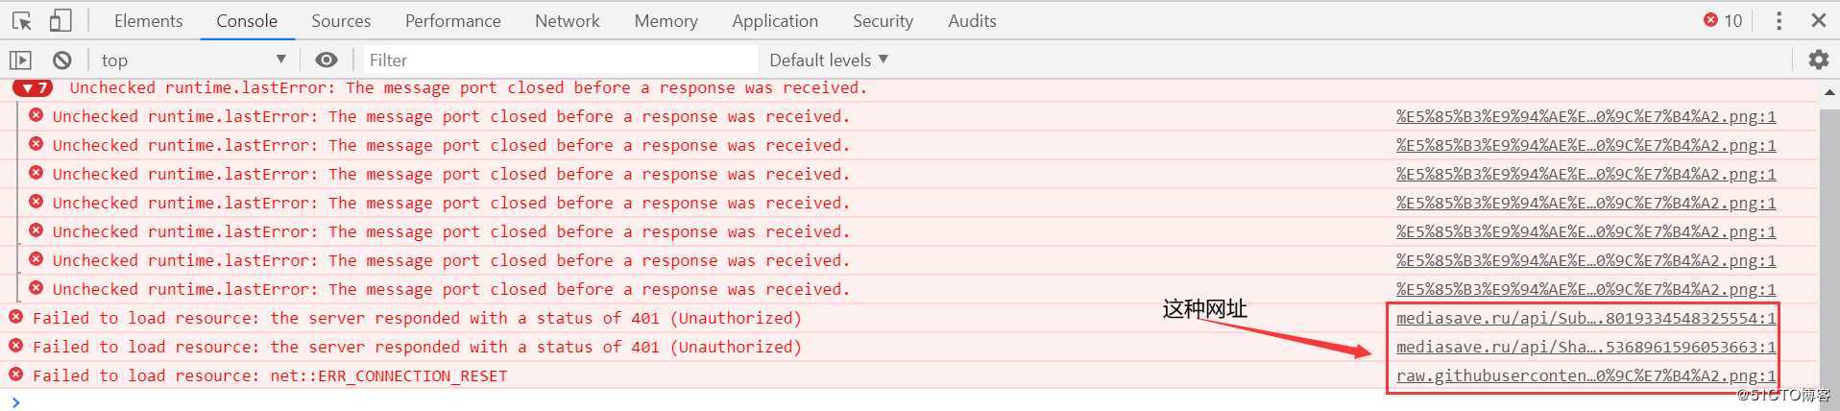The height and width of the screenshot is (411, 1840).
Task: Open the raw.githubusercontent source link
Action: (x=1585, y=375)
